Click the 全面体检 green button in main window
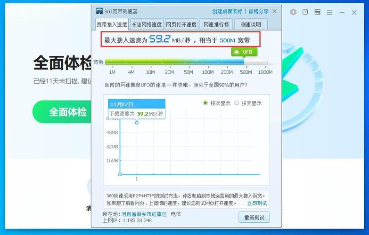Viewport: 369px width, 235px height. point(62,112)
